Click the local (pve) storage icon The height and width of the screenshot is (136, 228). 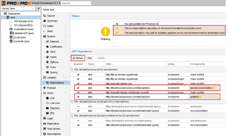[x=12, y=37]
